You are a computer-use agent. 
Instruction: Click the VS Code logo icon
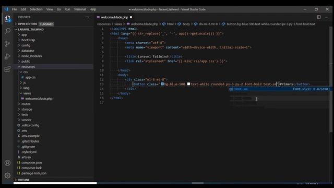pyautogui.click(x=6, y=9)
